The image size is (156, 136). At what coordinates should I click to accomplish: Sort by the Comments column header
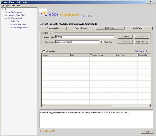[144, 55]
